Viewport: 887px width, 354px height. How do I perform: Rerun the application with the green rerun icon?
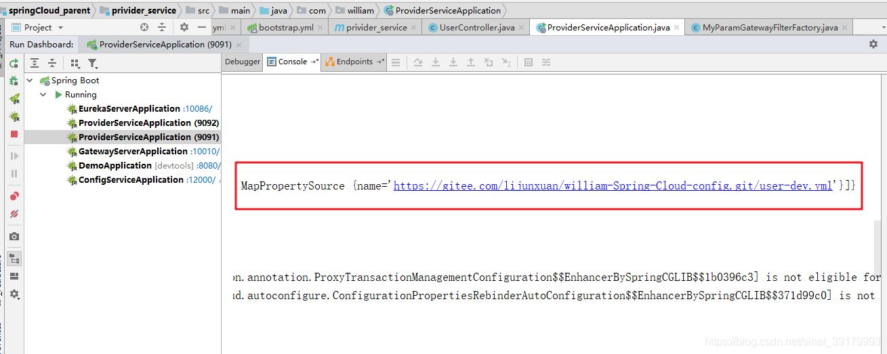pyautogui.click(x=14, y=64)
